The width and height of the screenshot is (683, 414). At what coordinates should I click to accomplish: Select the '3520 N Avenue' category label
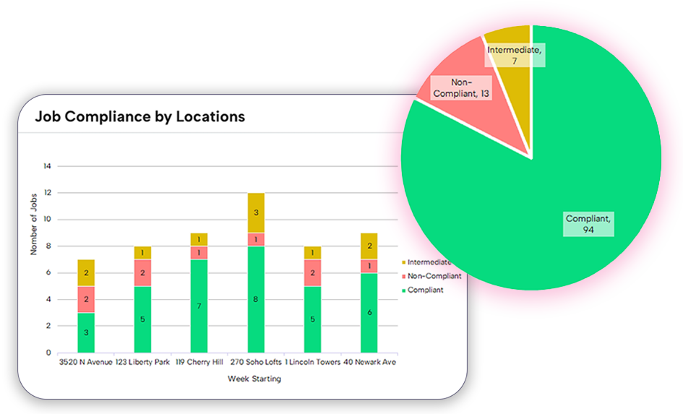click(86, 362)
